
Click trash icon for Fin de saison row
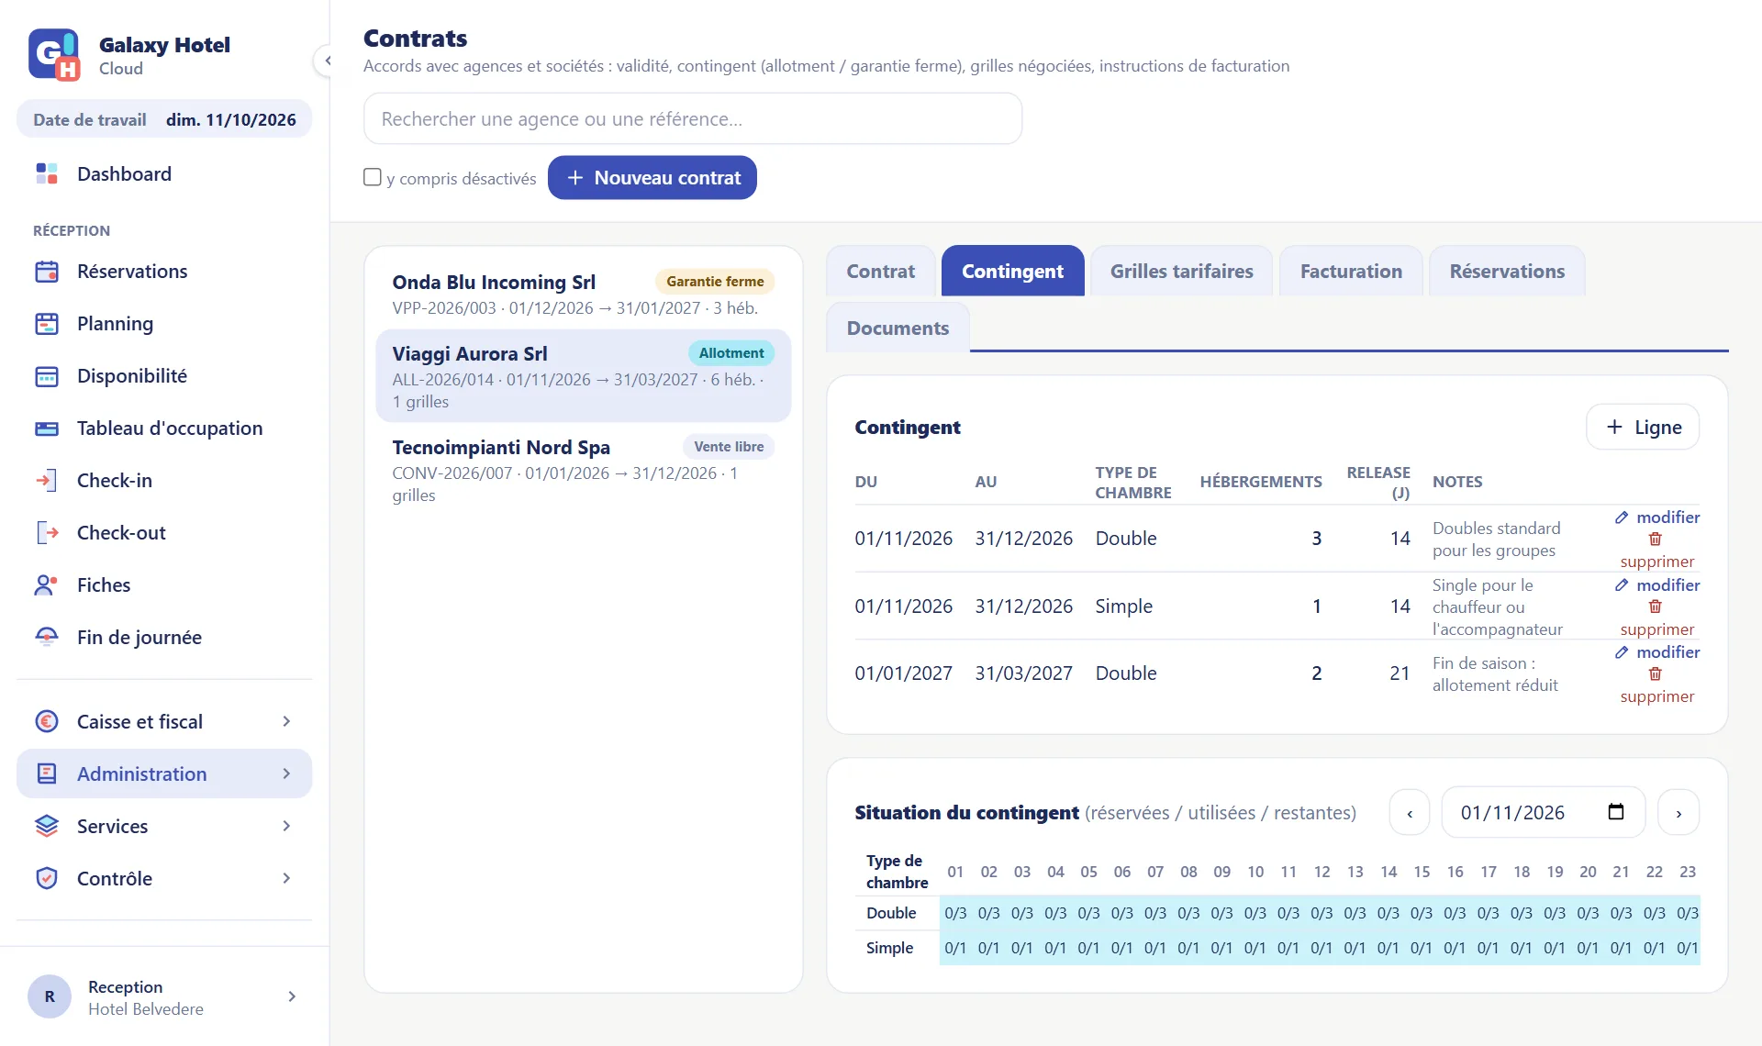(x=1656, y=674)
